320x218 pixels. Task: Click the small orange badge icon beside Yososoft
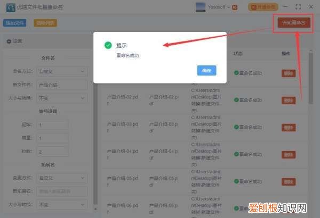[235, 7]
